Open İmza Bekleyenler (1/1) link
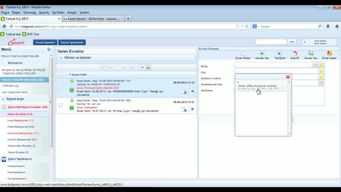This screenshot has width=341, height=192. tap(21, 121)
